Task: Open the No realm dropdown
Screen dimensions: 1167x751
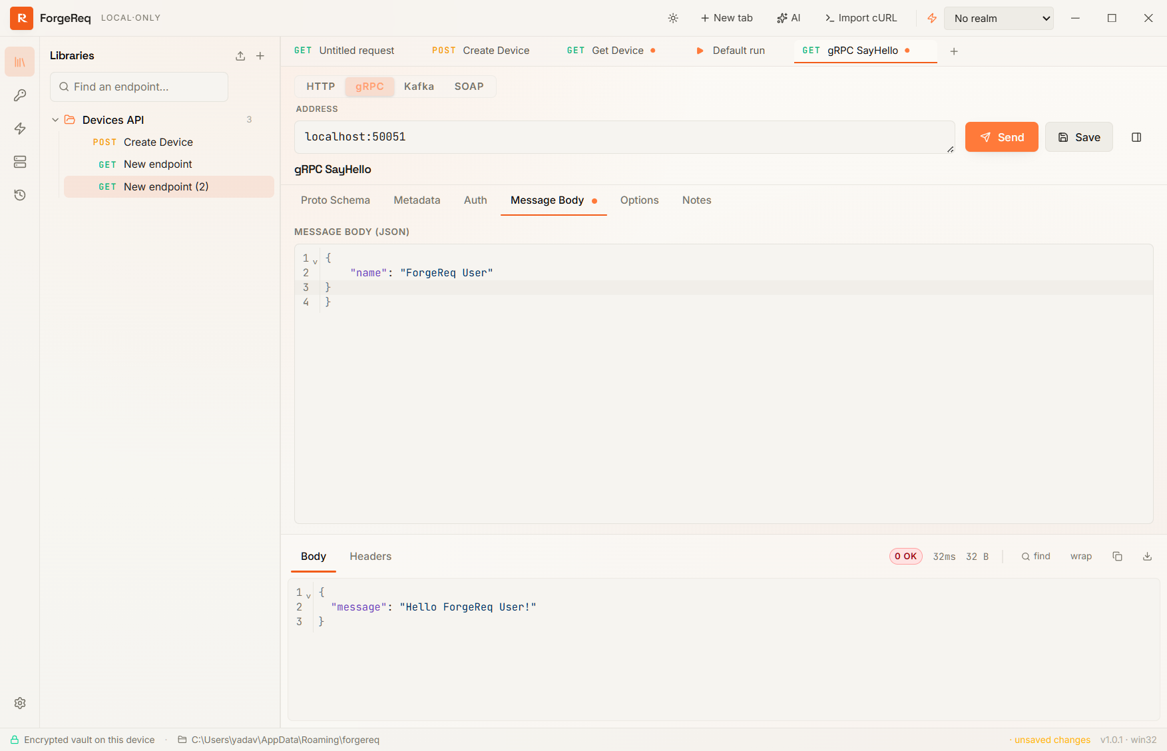Action: click(x=999, y=18)
